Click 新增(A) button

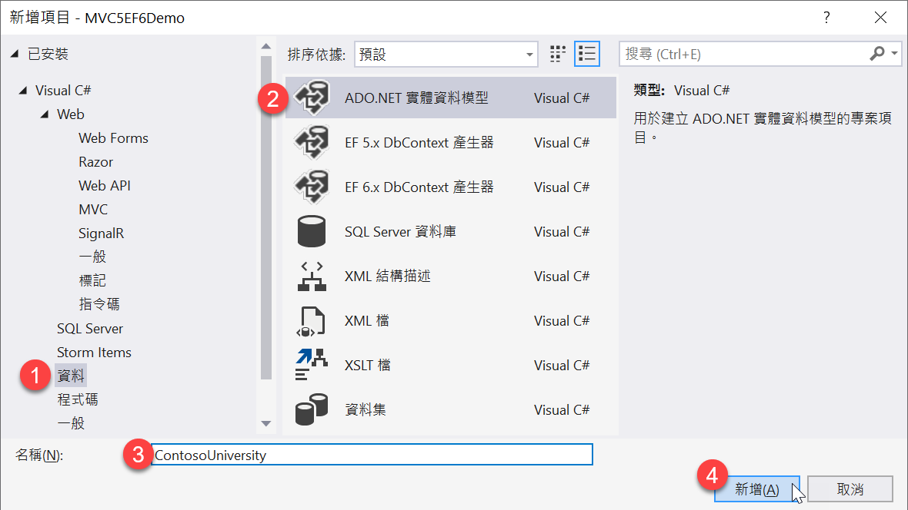coord(757,489)
